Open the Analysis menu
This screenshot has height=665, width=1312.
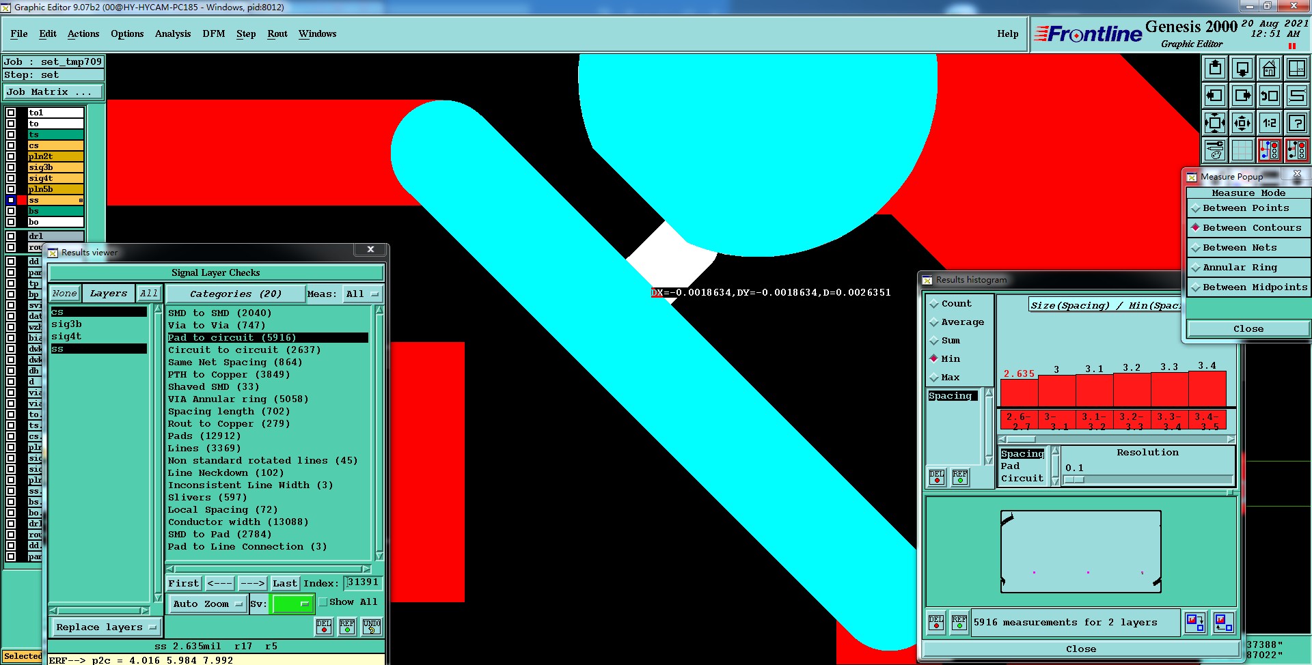pyautogui.click(x=173, y=34)
